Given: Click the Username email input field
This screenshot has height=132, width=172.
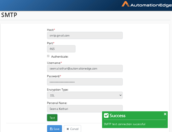Looking at the screenshot, I should [85, 68].
